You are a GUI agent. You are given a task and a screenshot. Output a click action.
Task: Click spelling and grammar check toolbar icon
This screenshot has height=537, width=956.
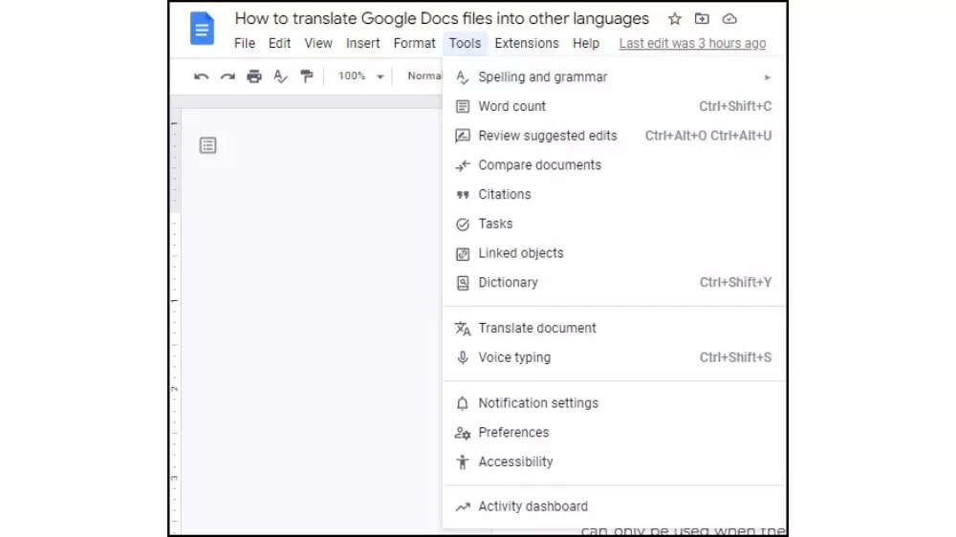coord(280,76)
